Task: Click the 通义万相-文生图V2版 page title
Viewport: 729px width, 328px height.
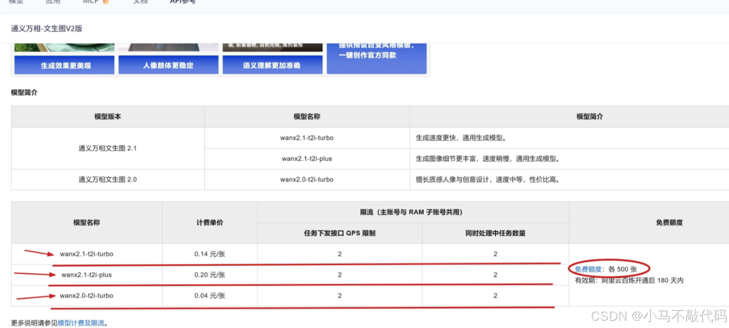Action: click(47, 28)
